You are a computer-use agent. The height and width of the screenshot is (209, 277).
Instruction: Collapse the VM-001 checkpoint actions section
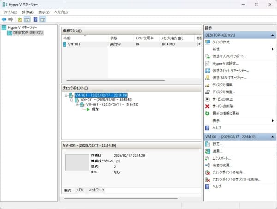coord(272,137)
